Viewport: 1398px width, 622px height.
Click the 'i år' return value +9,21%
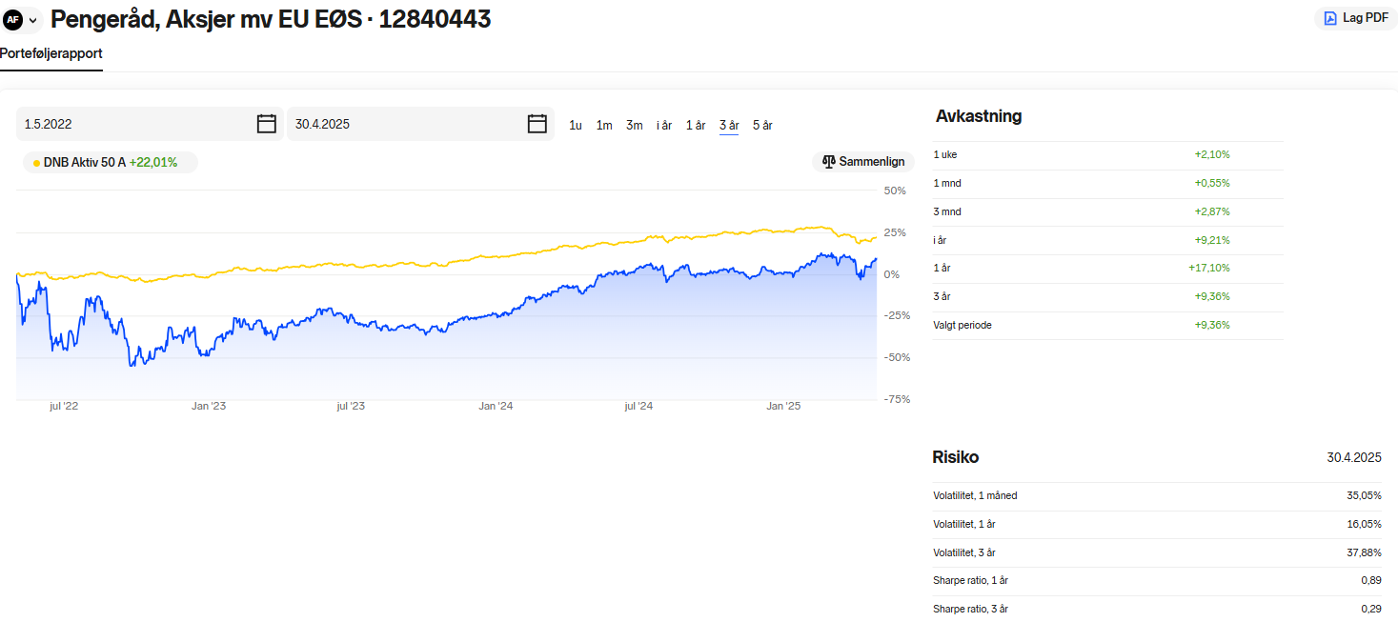[x=1212, y=240]
